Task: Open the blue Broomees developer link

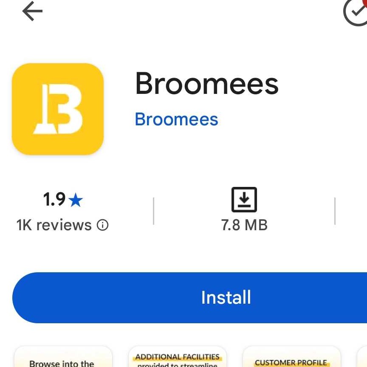Action: tap(177, 119)
